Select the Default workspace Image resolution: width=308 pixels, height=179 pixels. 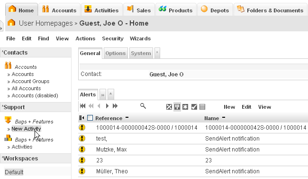pyautogui.click(x=14, y=172)
